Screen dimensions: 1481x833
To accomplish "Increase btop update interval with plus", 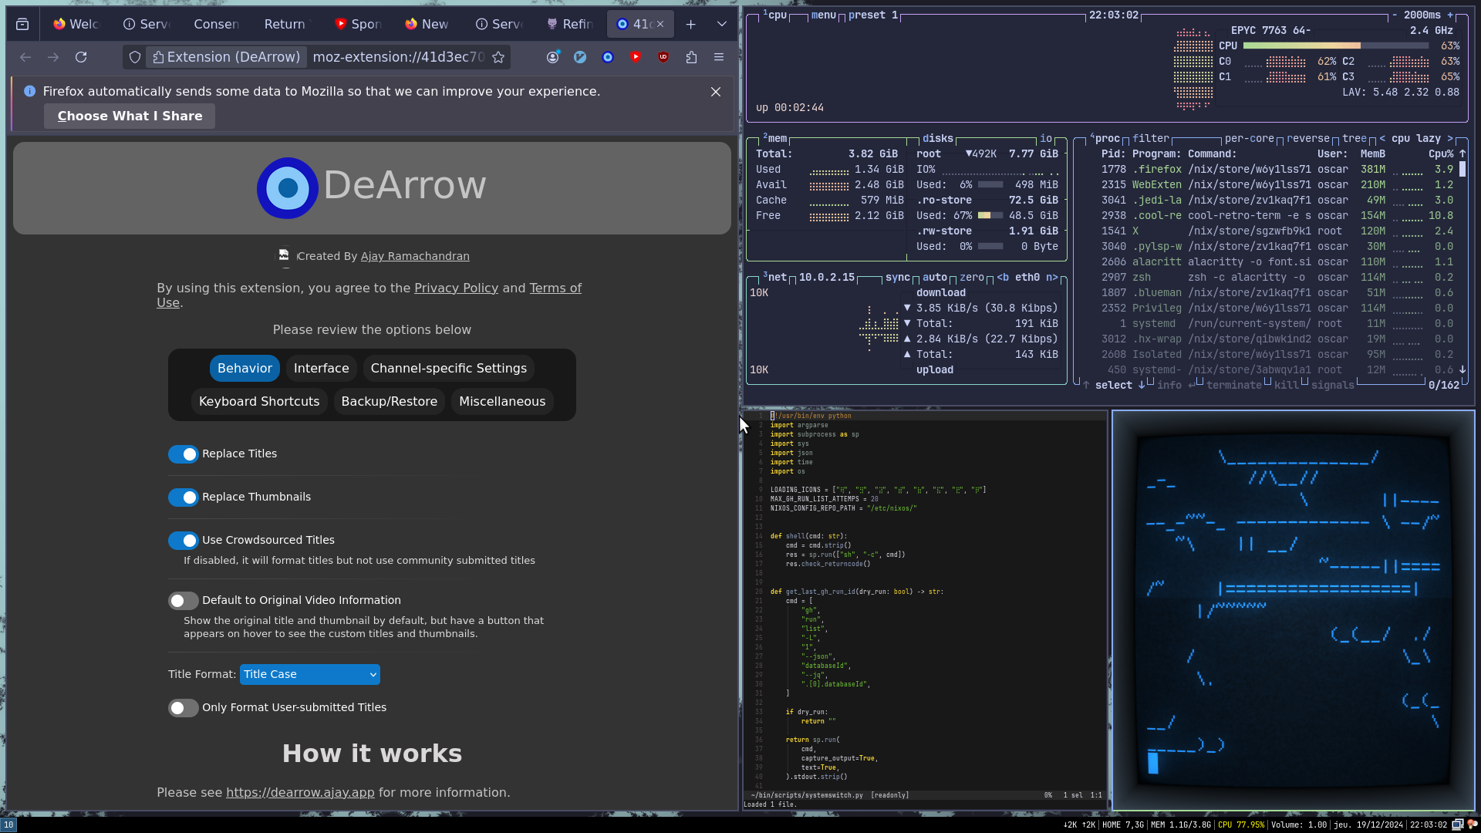I will coord(1450,15).
